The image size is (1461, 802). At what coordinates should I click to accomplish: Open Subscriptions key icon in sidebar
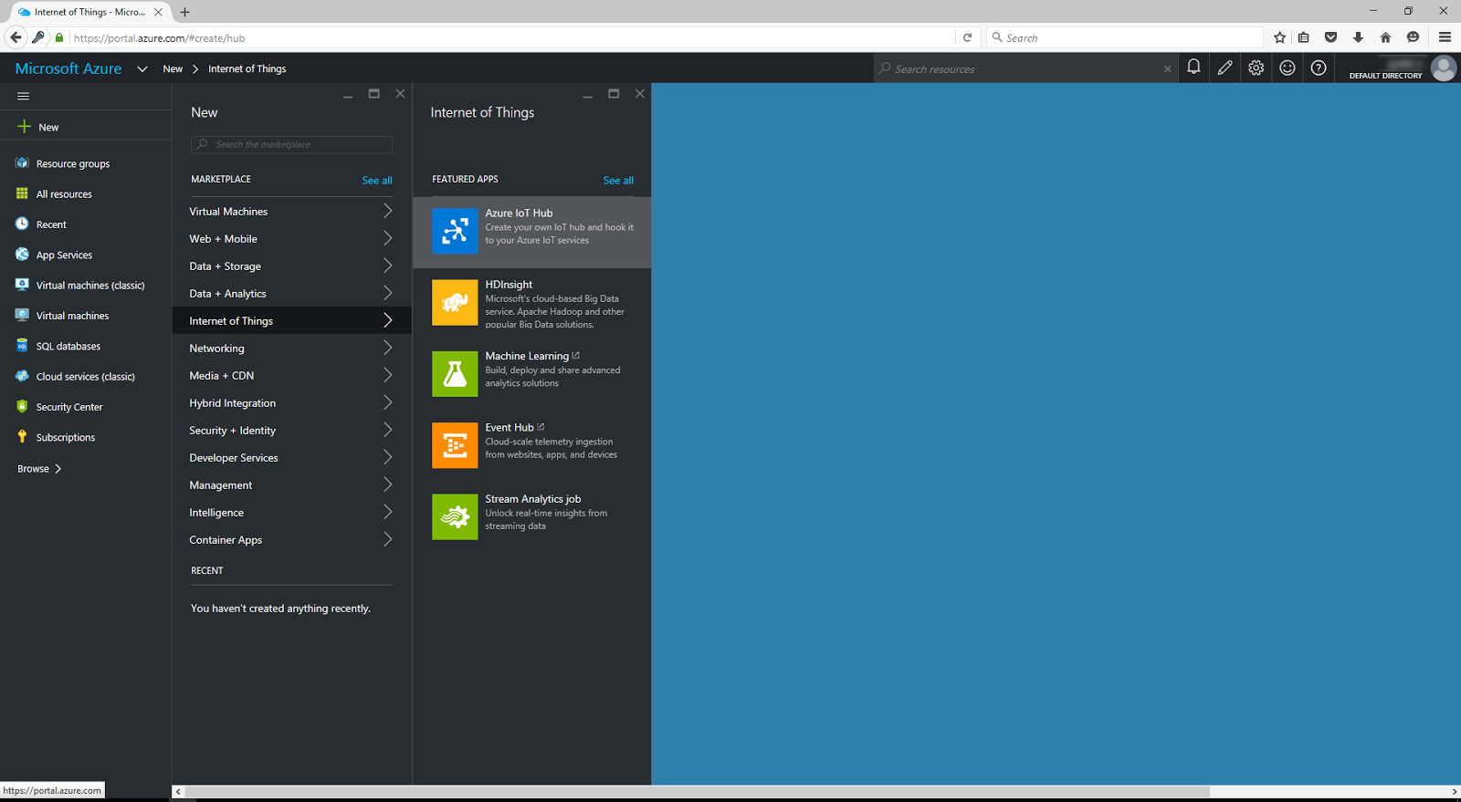pyautogui.click(x=22, y=437)
